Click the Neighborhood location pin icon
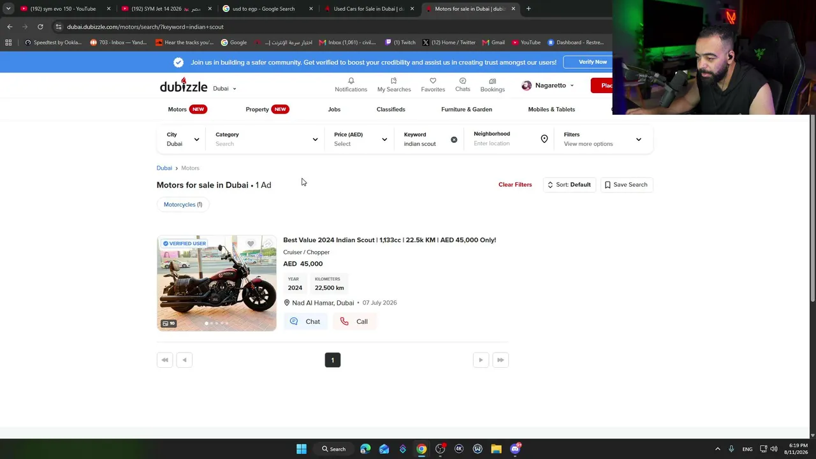This screenshot has height=459, width=816. pos(544,139)
